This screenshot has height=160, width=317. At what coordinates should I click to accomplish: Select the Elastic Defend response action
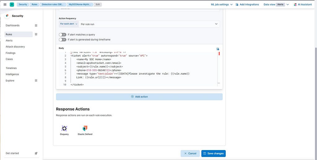(85, 130)
